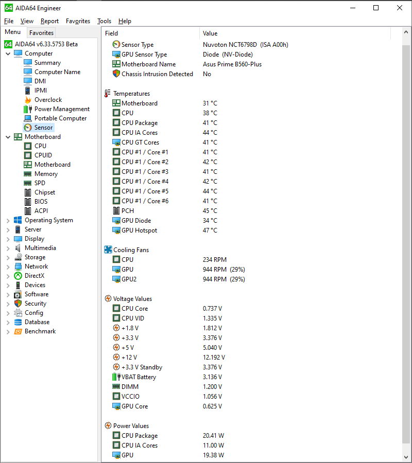Viewport: 412px width, 463px height.
Task: Expand the Devices node
Action: [8, 285]
